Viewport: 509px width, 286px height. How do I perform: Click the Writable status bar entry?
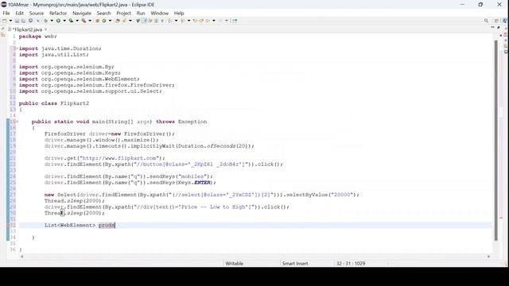coord(235,264)
